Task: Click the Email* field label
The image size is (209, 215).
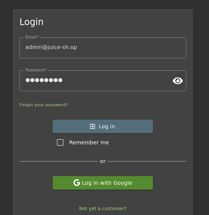Action: pos(32,37)
